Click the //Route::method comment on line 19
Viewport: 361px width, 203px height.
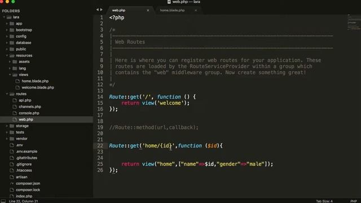[153, 127]
